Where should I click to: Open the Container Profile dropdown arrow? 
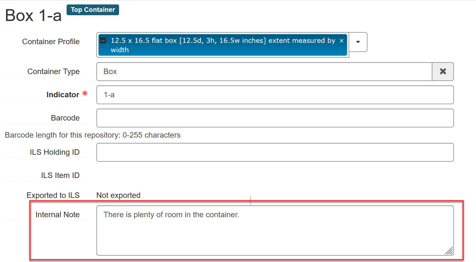[x=358, y=42]
